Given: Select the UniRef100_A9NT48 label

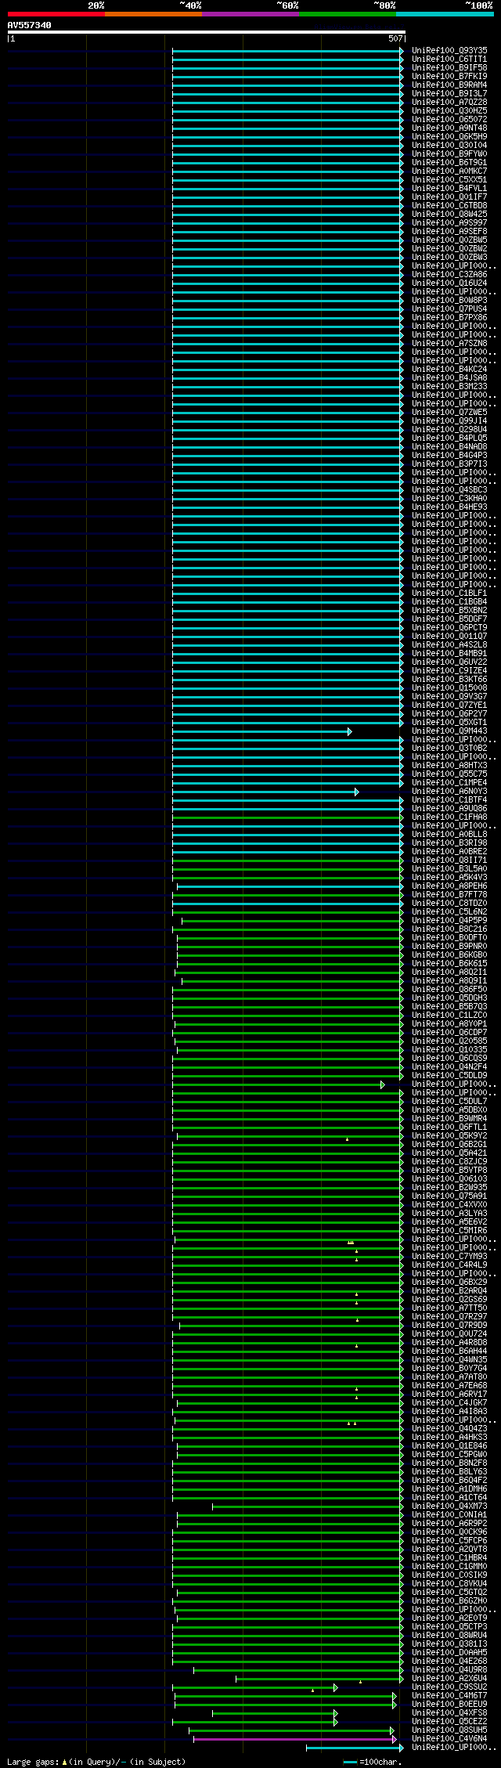Looking at the screenshot, I should 449,128.
